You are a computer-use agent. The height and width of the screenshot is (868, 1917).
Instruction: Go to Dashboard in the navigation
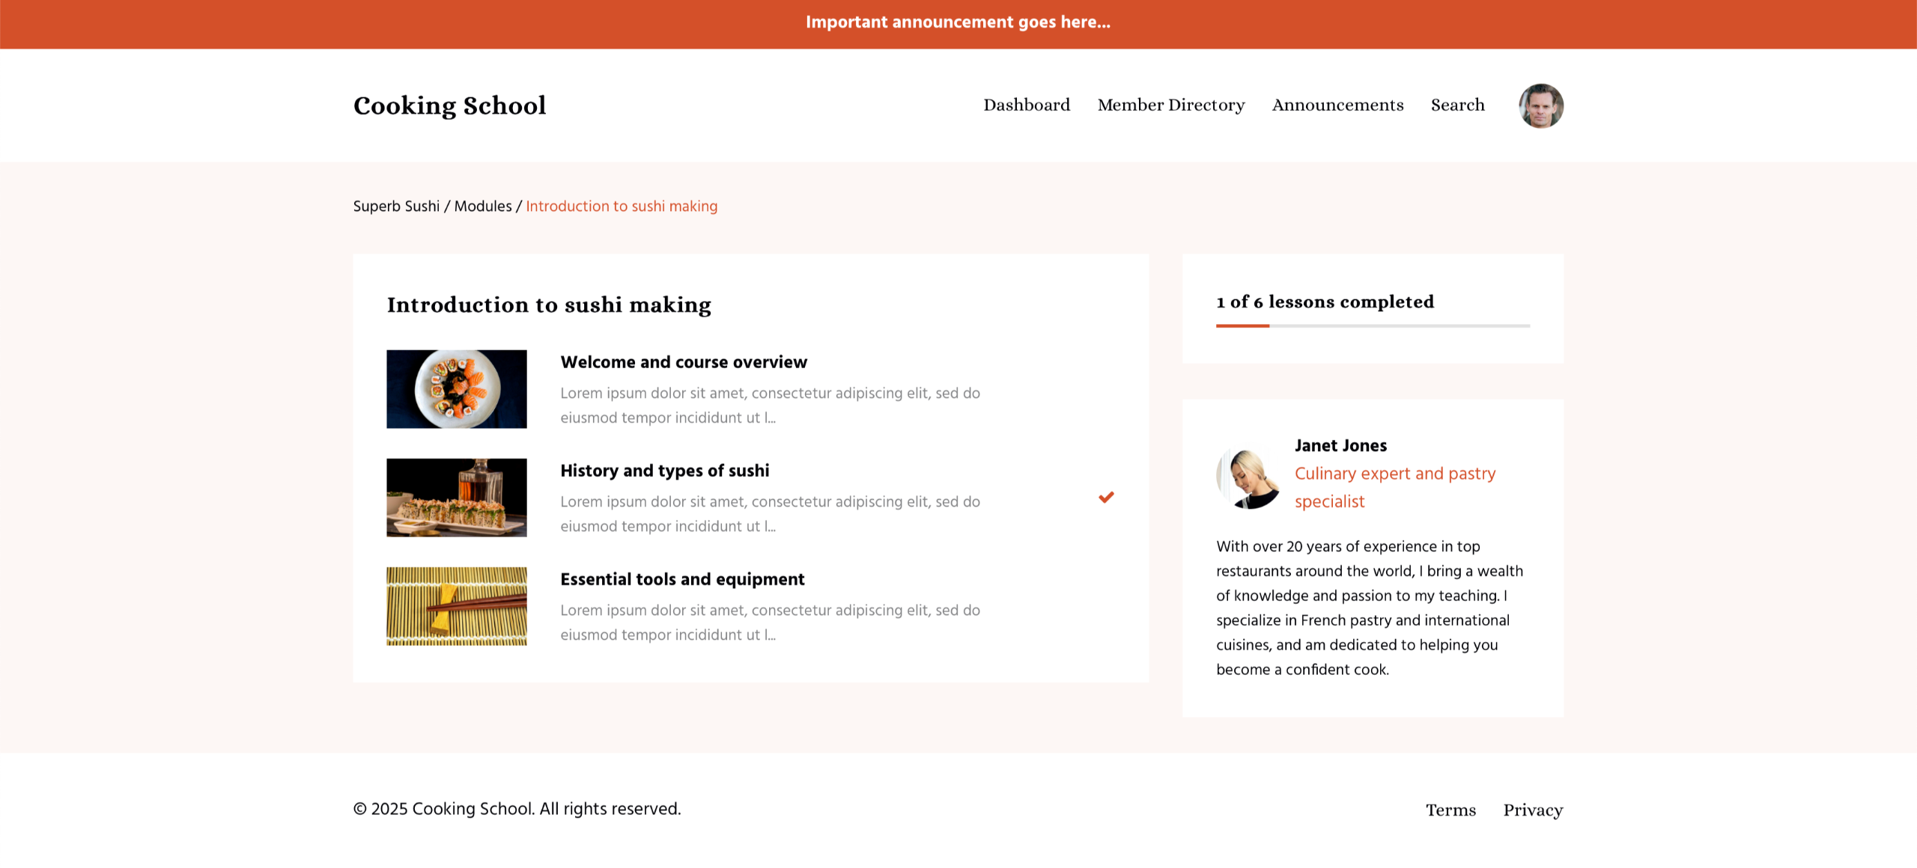coord(1027,106)
